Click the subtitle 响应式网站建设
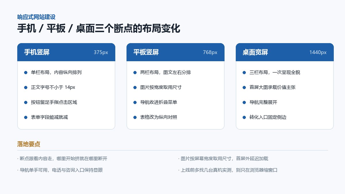 tap(37, 17)
